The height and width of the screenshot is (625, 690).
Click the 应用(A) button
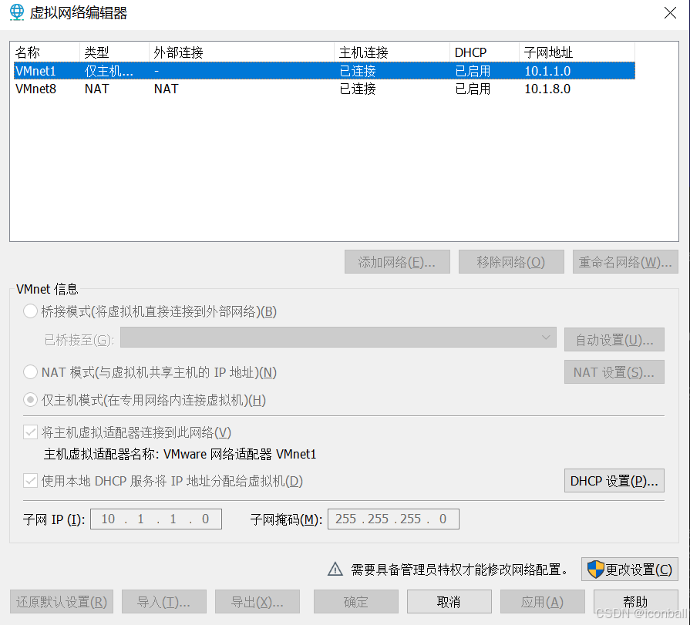coord(542,602)
